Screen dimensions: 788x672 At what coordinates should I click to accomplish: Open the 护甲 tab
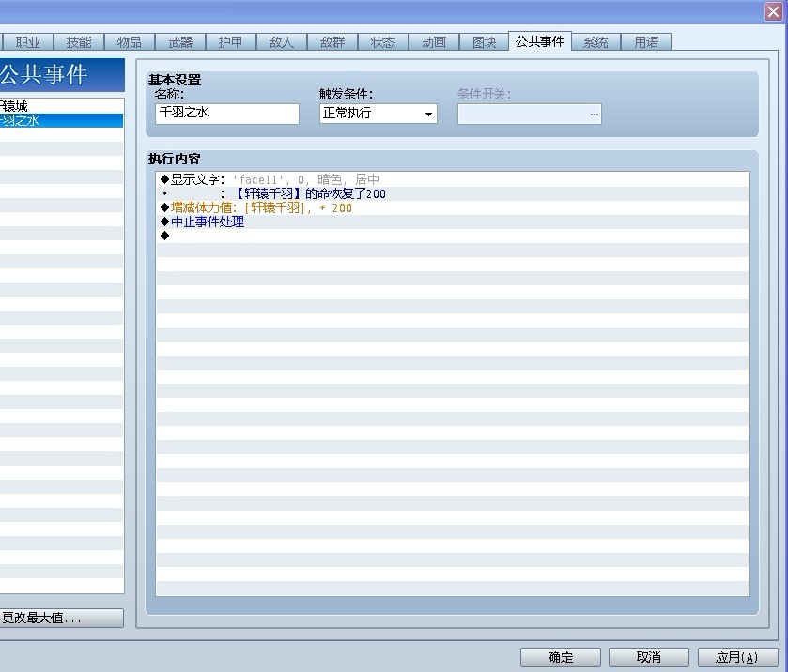(x=231, y=42)
